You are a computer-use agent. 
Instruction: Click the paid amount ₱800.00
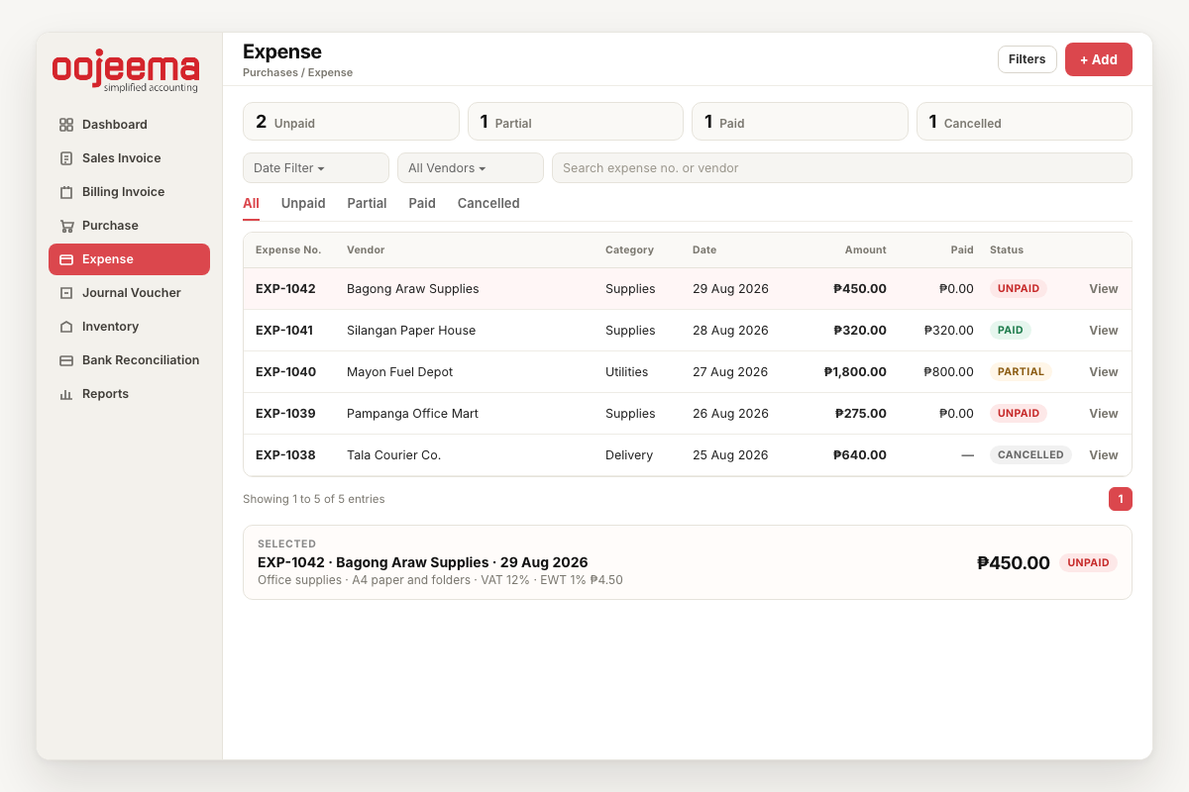[x=948, y=372]
